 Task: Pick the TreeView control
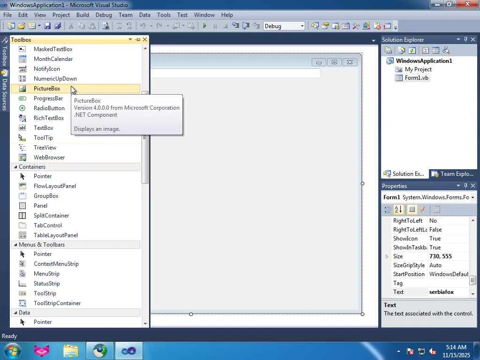click(75, 148)
